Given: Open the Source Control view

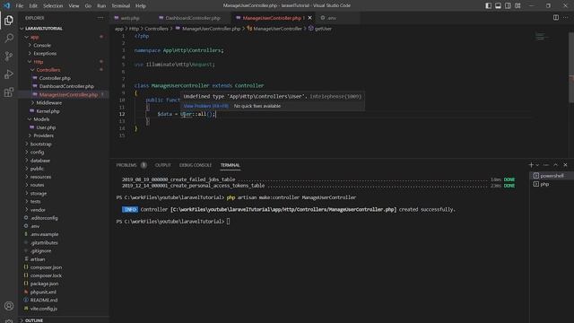Looking at the screenshot, I should (9, 56).
